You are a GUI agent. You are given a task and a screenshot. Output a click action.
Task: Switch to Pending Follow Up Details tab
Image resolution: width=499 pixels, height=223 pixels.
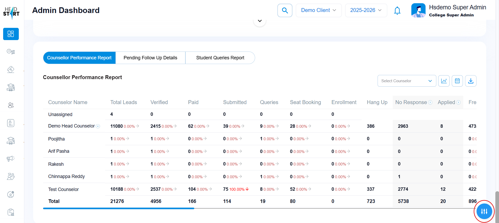pos(150,58)
